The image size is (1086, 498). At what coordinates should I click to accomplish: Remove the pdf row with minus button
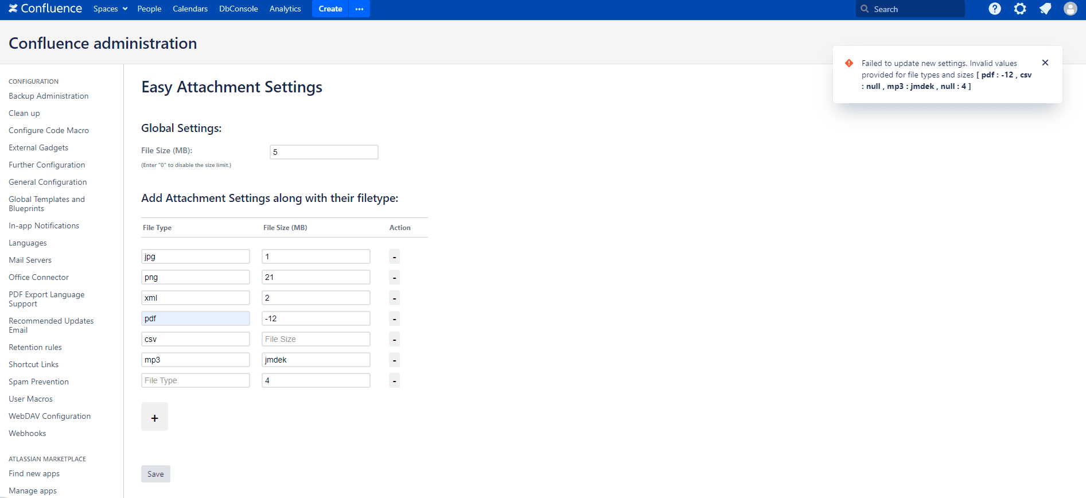[x=394, y=318]
